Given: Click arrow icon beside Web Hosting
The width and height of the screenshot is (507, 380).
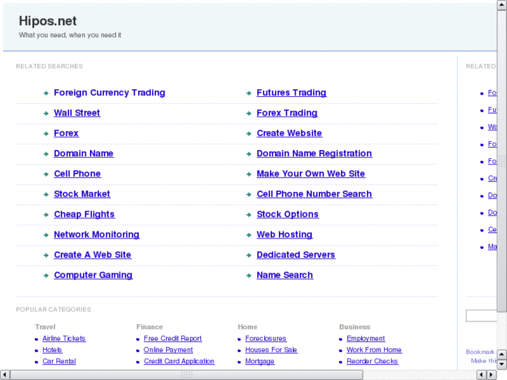Looking at the screenshot, I should pyautogui.click(x=249, y=235).
